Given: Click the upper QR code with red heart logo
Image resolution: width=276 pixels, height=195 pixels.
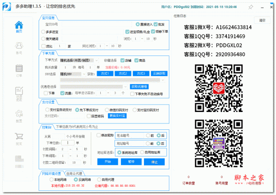Looking at the screenshot, I should click(218, 88).
